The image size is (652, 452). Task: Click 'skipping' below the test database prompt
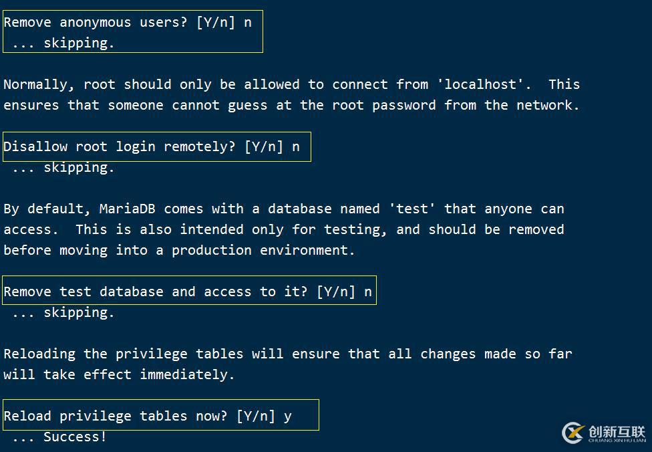pos(79,312)
